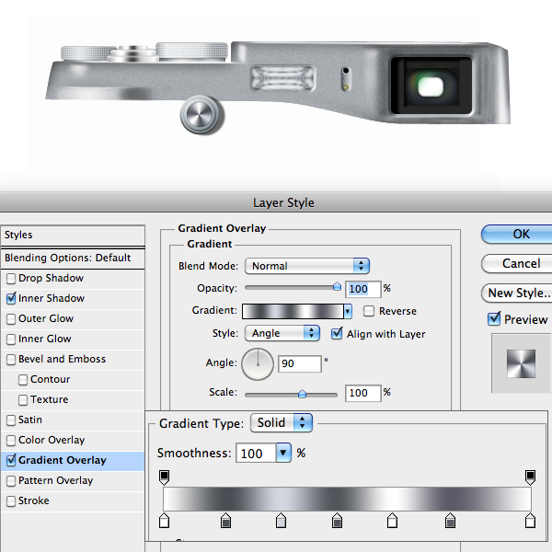552x552 pixels.
Task: Select Blending Options: Default
Action: click(x=73, y=258)
